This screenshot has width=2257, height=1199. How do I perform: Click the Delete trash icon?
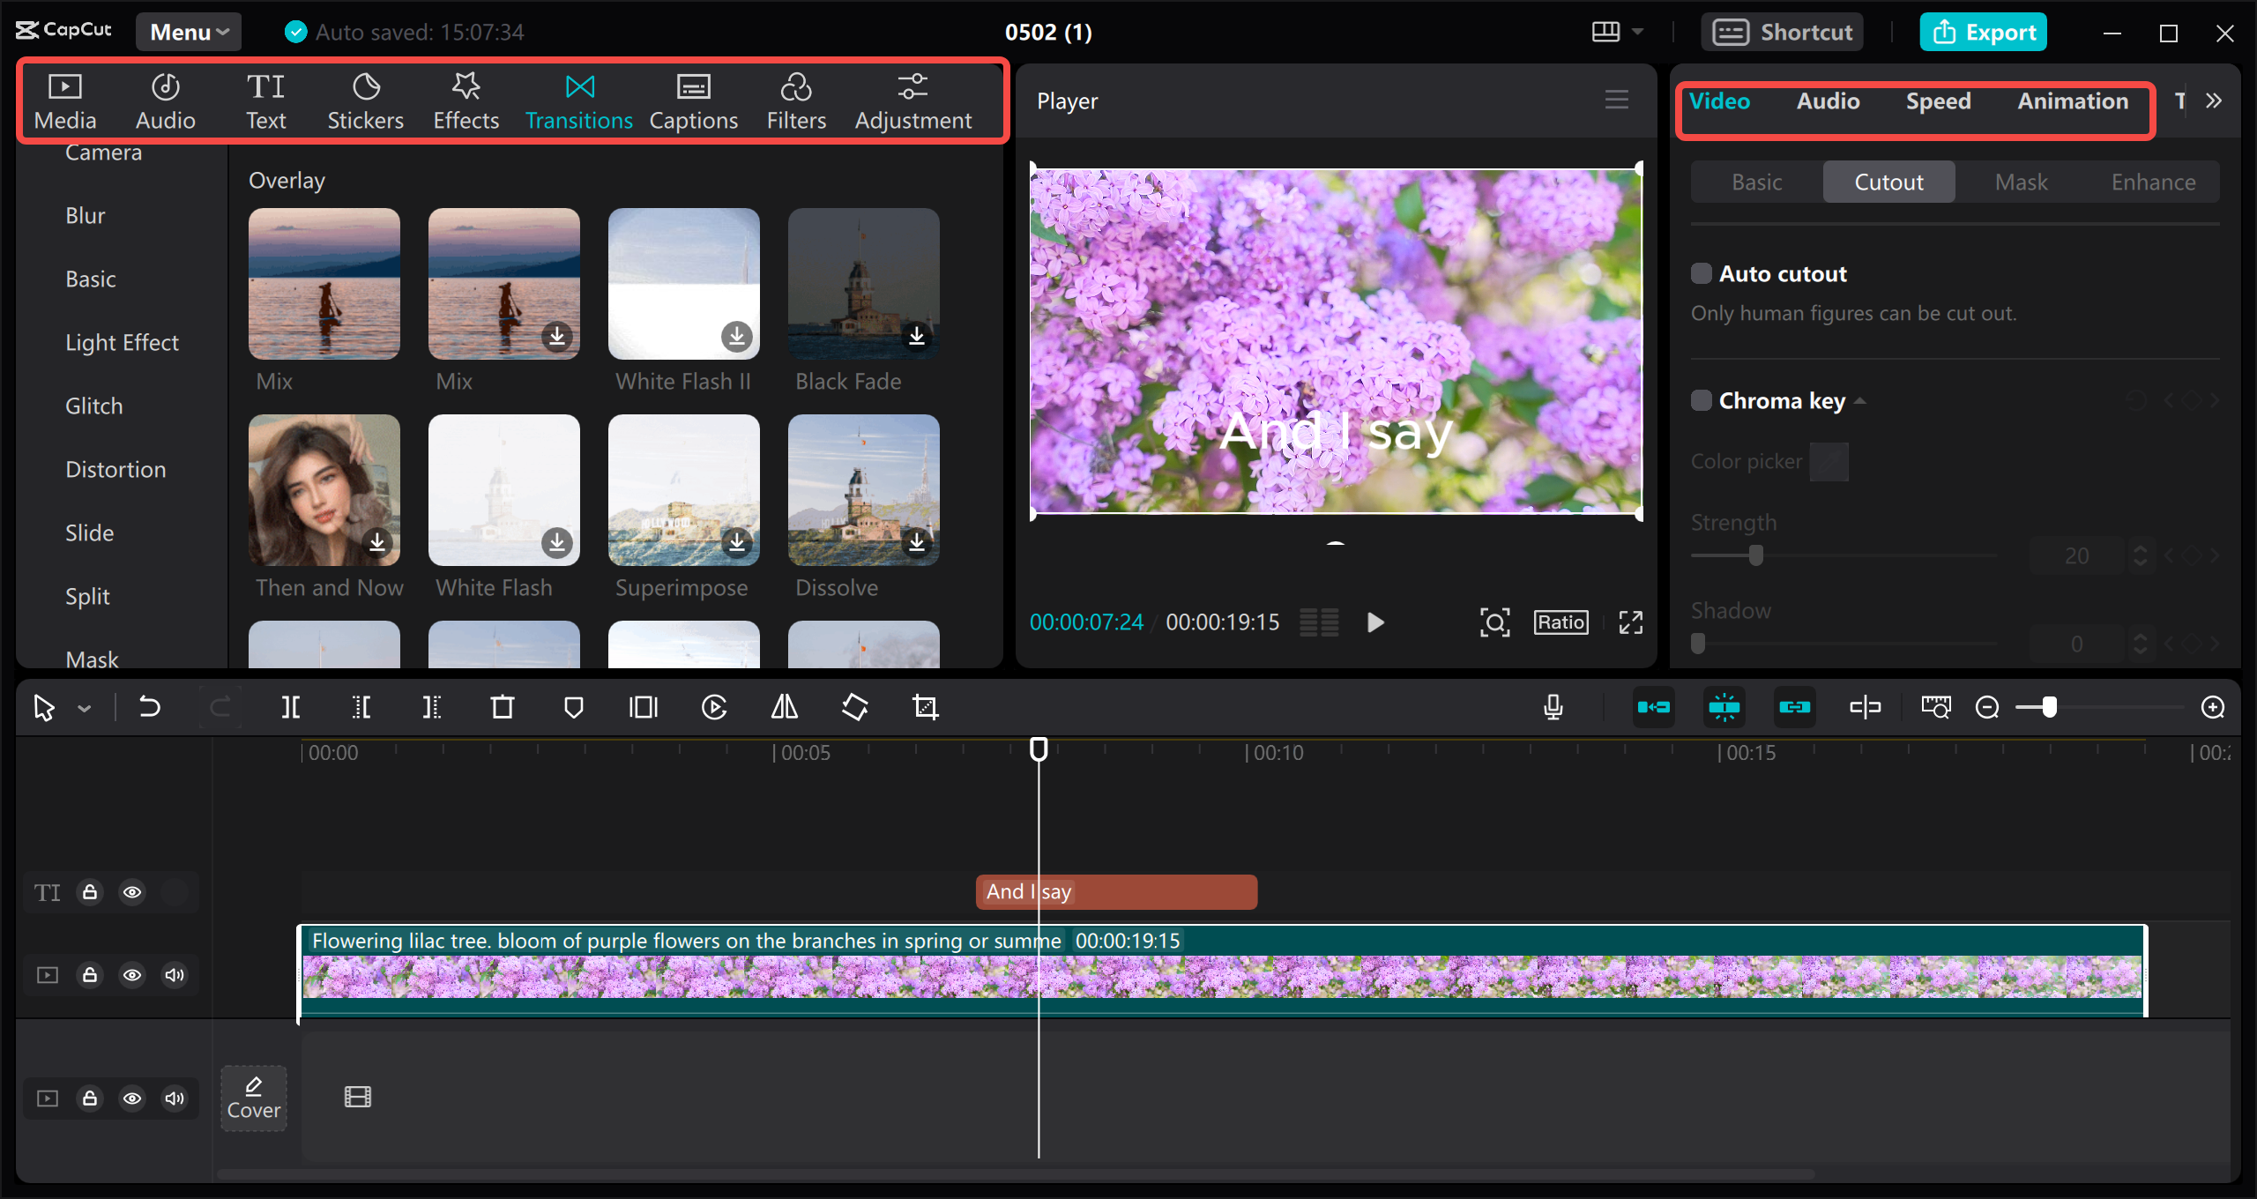click(x=503, y=707)
